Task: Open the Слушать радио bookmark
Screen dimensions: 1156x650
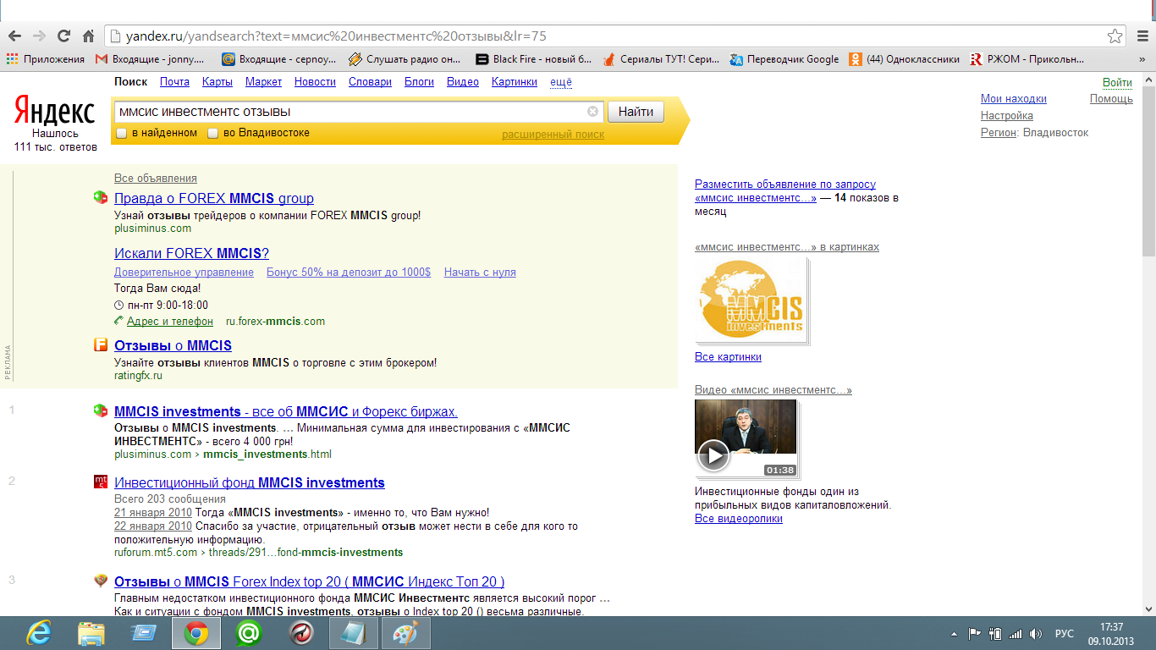Action: tap(405, 59)
